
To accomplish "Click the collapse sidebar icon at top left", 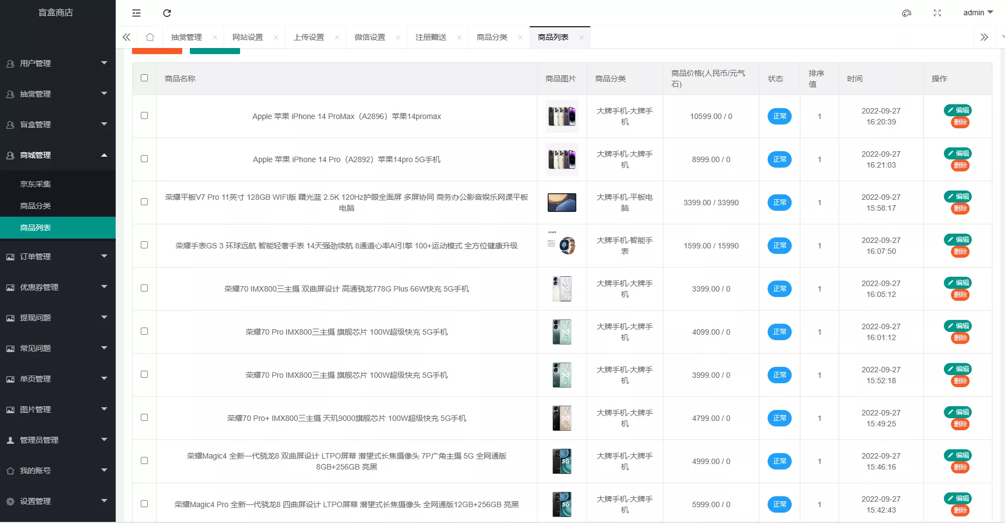I will [136, 13].
